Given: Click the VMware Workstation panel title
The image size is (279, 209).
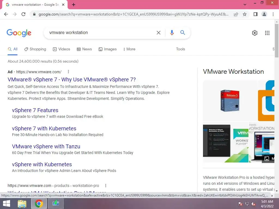Looking at the screenshot, I should pos(233,72).
